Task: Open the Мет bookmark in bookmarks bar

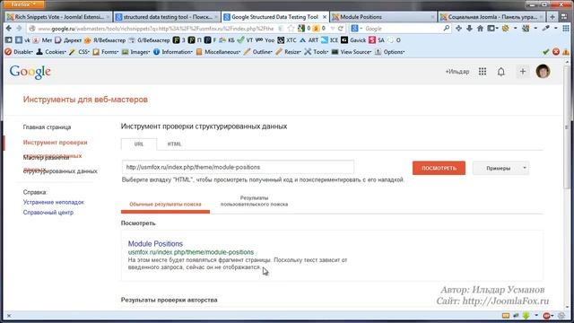Action: (x=42, y=40)
